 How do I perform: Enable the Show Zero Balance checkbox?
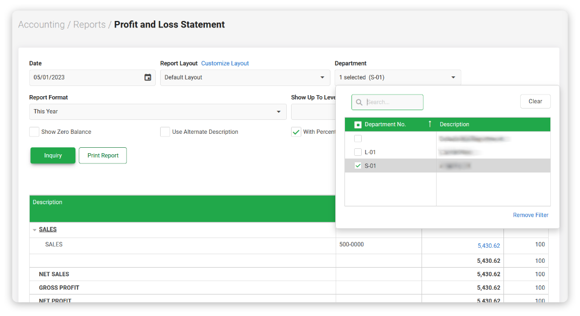click(34, 132)
